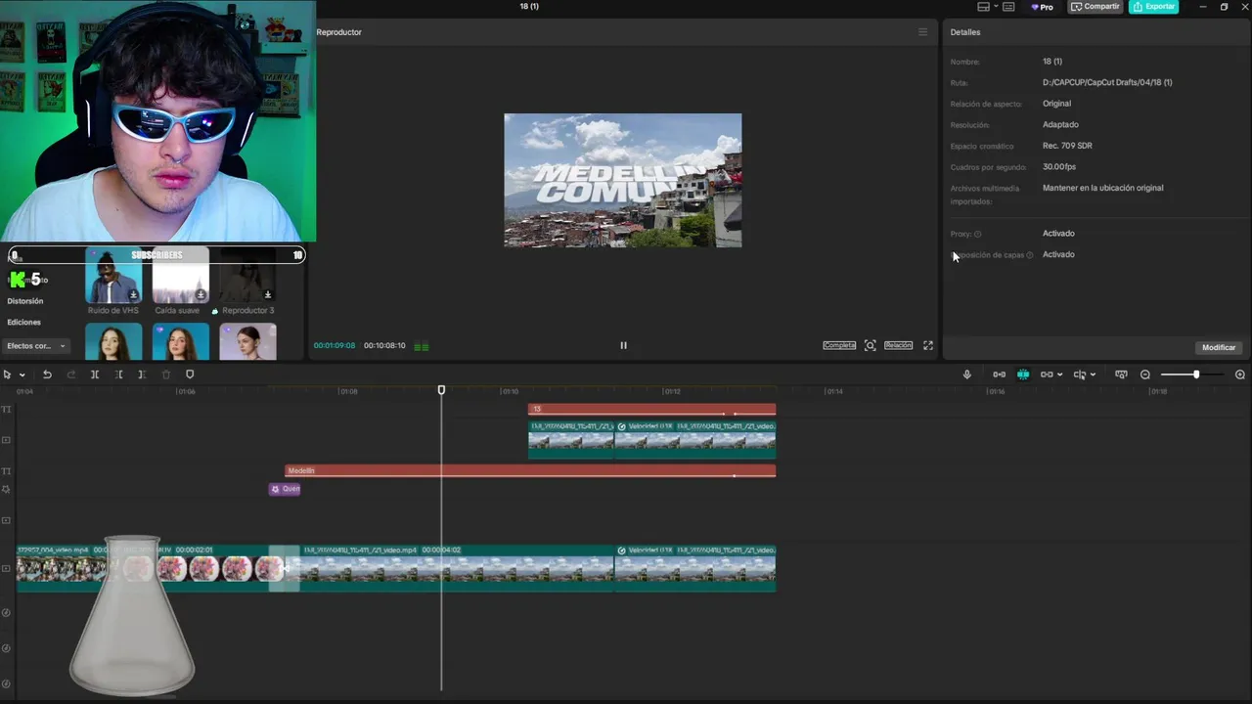The image size is (1252, 704).
Task: Download the Reproductor 3 effect
Action: click(268, 294)
